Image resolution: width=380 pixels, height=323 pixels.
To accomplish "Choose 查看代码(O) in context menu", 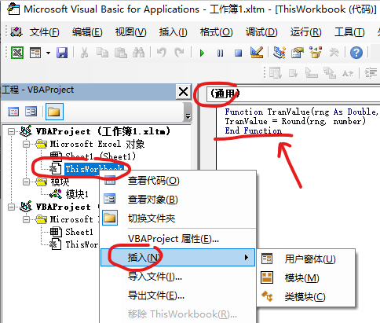I will (178, 181).
